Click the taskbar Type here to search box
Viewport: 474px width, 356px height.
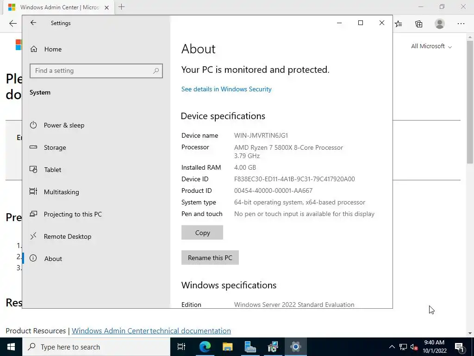point(96,347)
